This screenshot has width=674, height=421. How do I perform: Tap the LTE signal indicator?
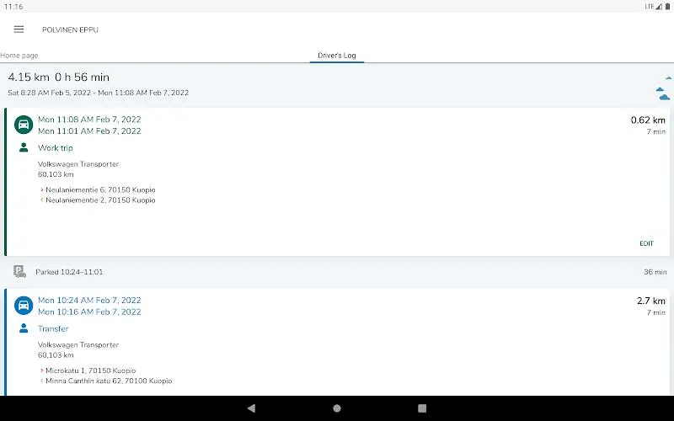point(654,7)
